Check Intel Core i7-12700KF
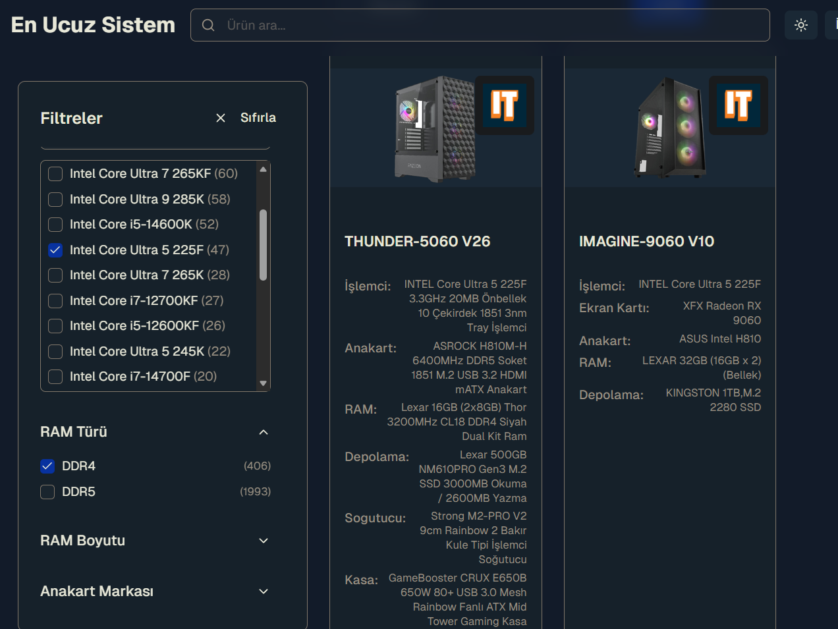The height and width of the screenshot is (629, 838). click(55, 301)
